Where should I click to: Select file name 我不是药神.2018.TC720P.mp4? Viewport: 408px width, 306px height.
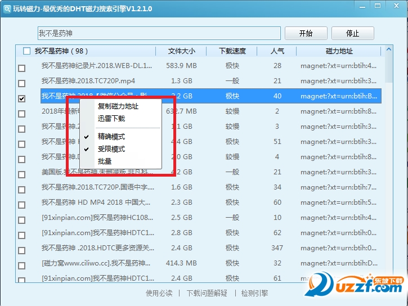88,81
